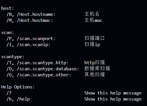This screenshot has height=106, width=147.
Task: Select the 主机名 description text
Action: (92, 14)
